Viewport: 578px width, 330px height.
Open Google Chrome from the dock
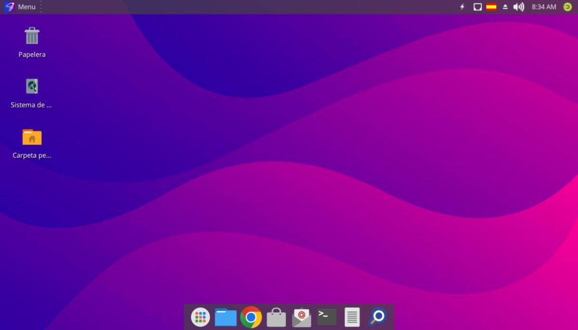[251, 317]
